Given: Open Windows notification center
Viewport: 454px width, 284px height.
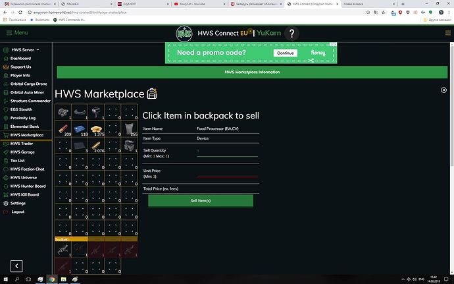Looking at the screenshot, I should (446, 279).
